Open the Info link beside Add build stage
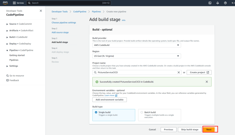 pos(123,20)
